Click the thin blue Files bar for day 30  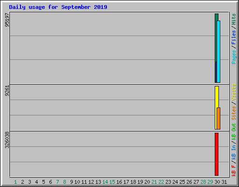tap(216, 72)
